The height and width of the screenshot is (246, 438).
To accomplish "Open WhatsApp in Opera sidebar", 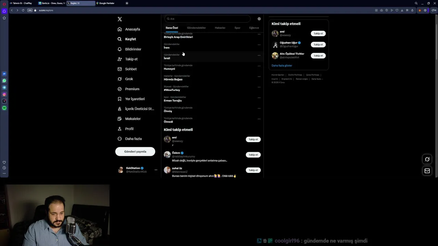I will [x=4, y=81].
